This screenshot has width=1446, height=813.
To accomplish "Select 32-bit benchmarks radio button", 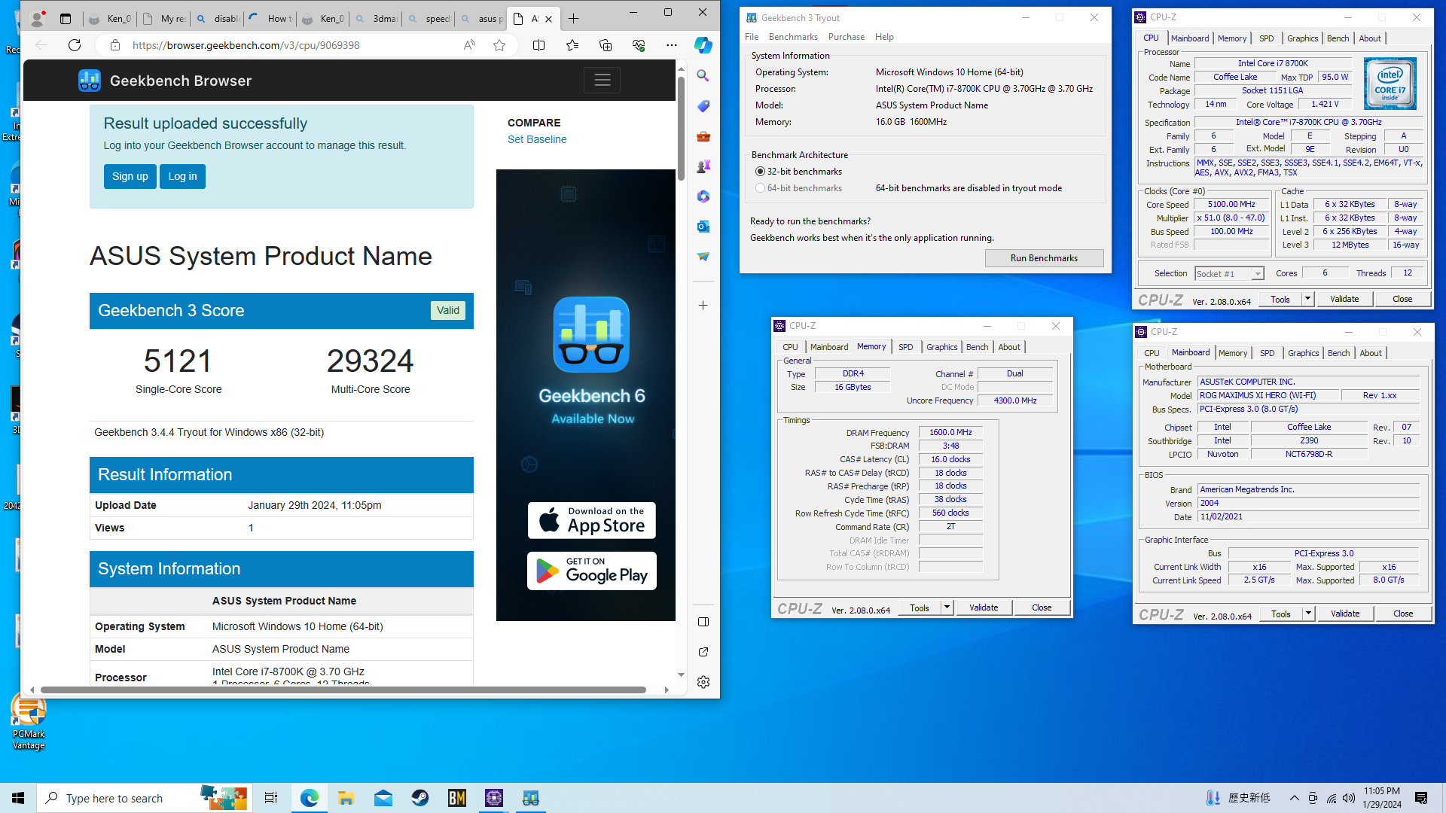I will click(x=760, y=172).
